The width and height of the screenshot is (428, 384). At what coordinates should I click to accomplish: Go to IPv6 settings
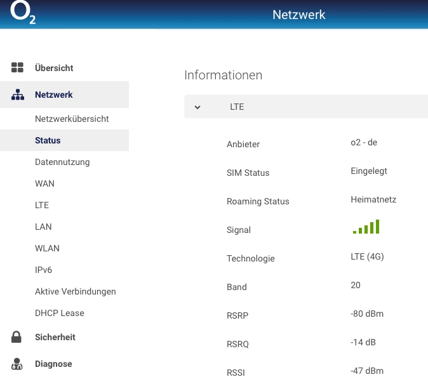(43, 270)
